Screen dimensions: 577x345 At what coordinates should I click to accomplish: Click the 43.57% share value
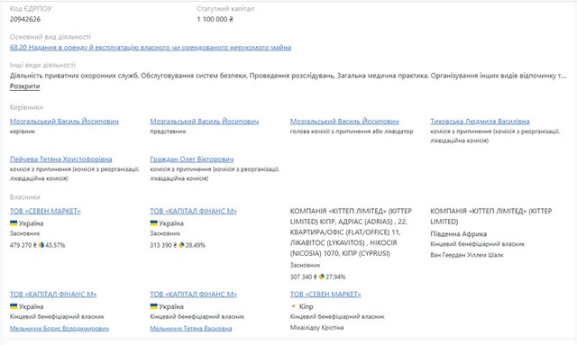click(55, 245)
